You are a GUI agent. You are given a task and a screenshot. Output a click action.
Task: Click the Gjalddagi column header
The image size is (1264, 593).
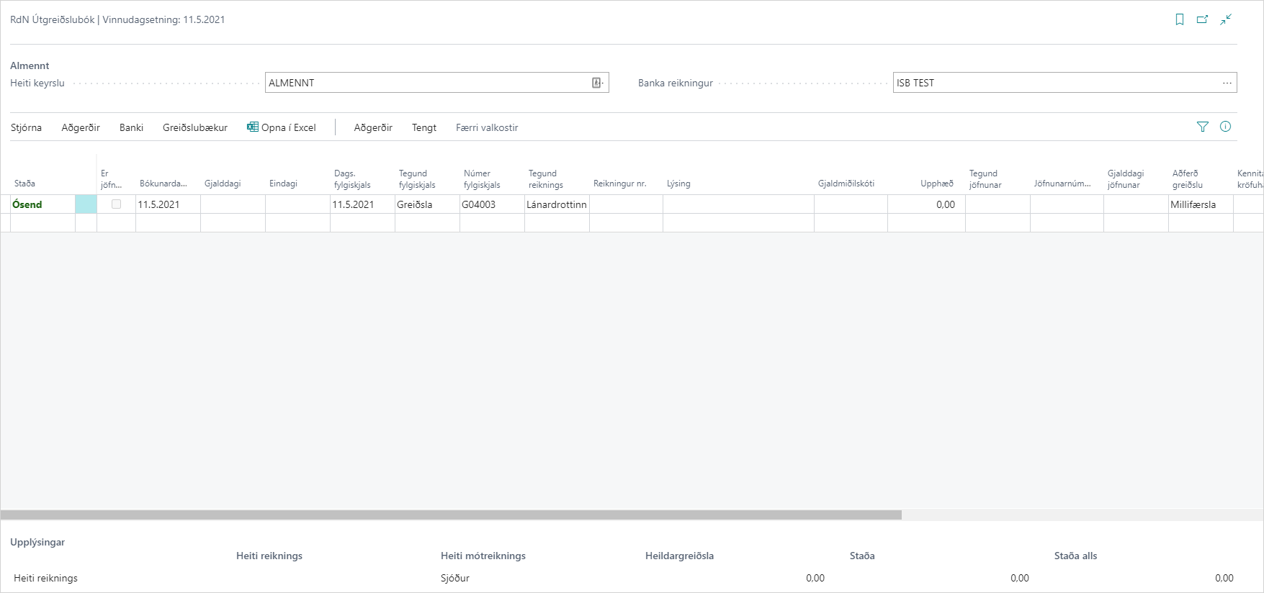pyautogui.click(x=223, y=184)
